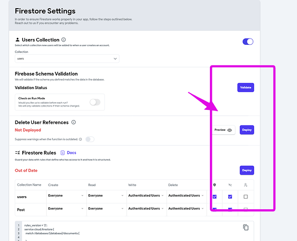297x241 pixels.
Task: Click the Users Collection info icon
Action: point(64,40)
